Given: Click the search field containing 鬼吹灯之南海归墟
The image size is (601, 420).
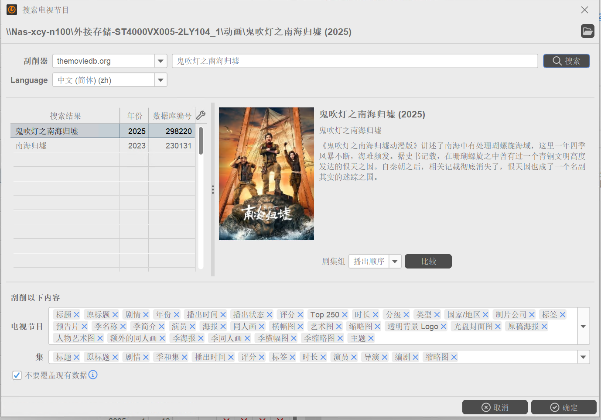Looking at the screenshot, I should point(355,61).
